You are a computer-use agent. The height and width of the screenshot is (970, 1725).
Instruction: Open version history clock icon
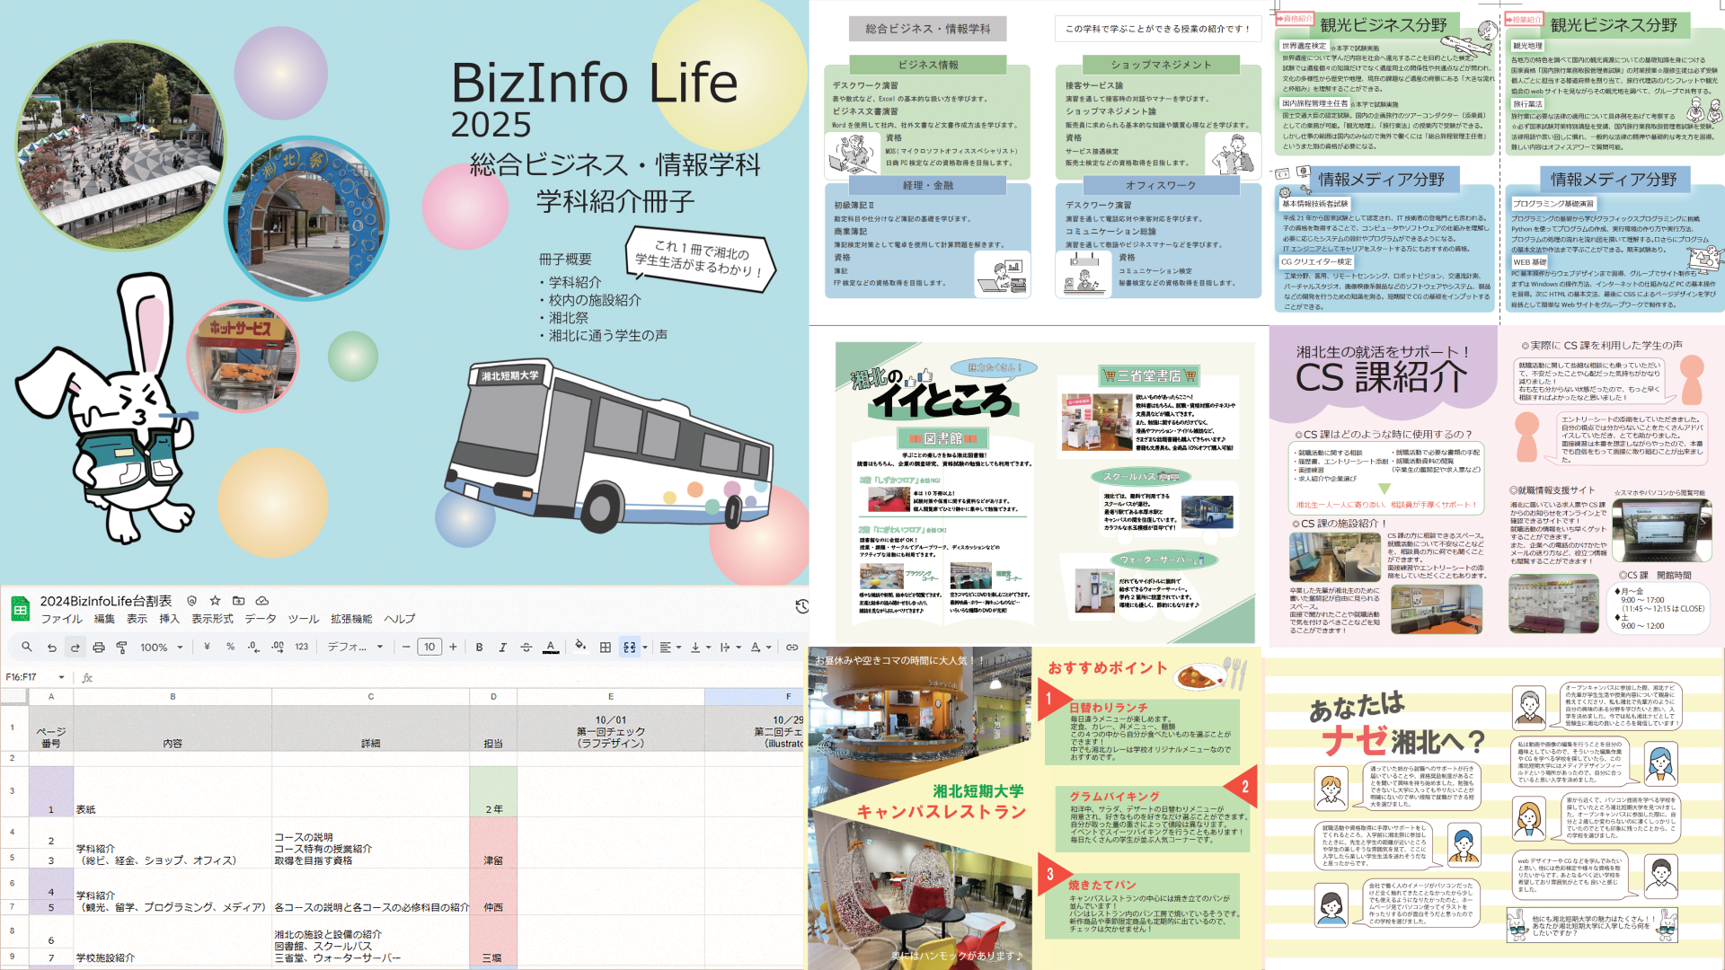[801, 606]
